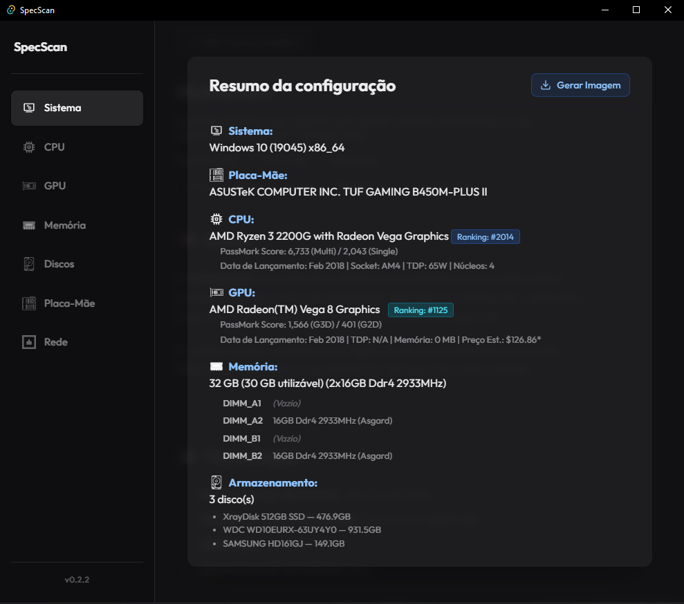This screenshot has height=604, width=684.
Task: Open the CPU tab
Action: pos(54,147)
